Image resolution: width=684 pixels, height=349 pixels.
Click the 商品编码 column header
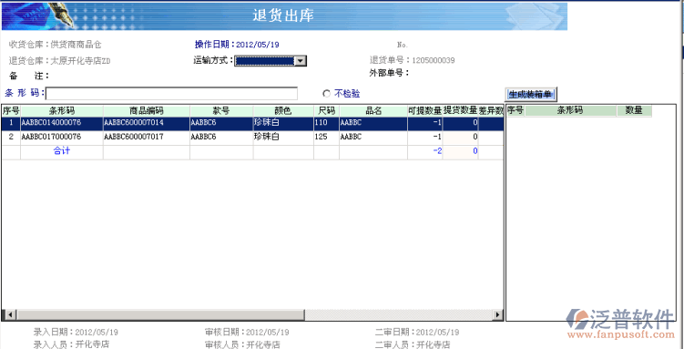[147, 111]
